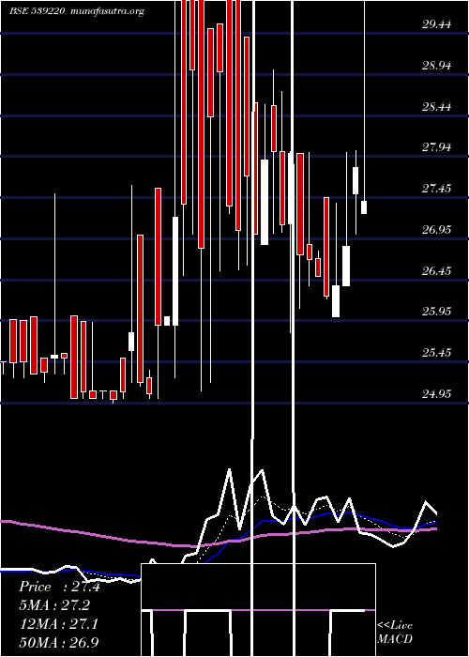
Task: Click the 25.45 price axis label
Action: coord(436,352)
